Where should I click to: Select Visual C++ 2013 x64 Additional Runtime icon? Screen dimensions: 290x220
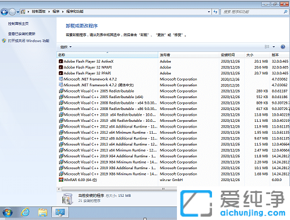pos(61,144)
